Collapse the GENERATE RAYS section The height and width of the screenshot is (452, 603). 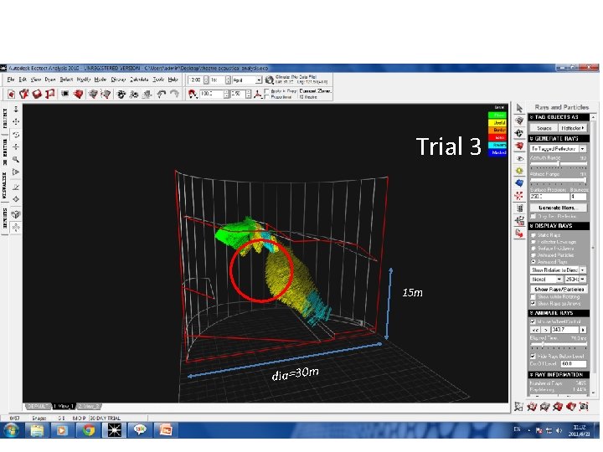[559, 139]
